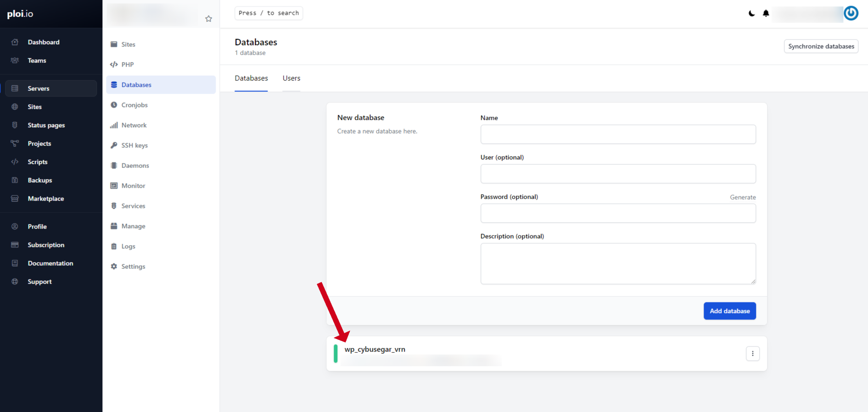Open the notifications bell

766,13
